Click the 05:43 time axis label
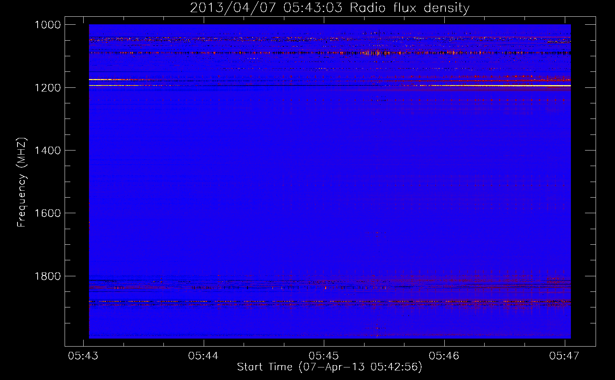This screenshot has height=380, width=615. (x=83, y=356)
